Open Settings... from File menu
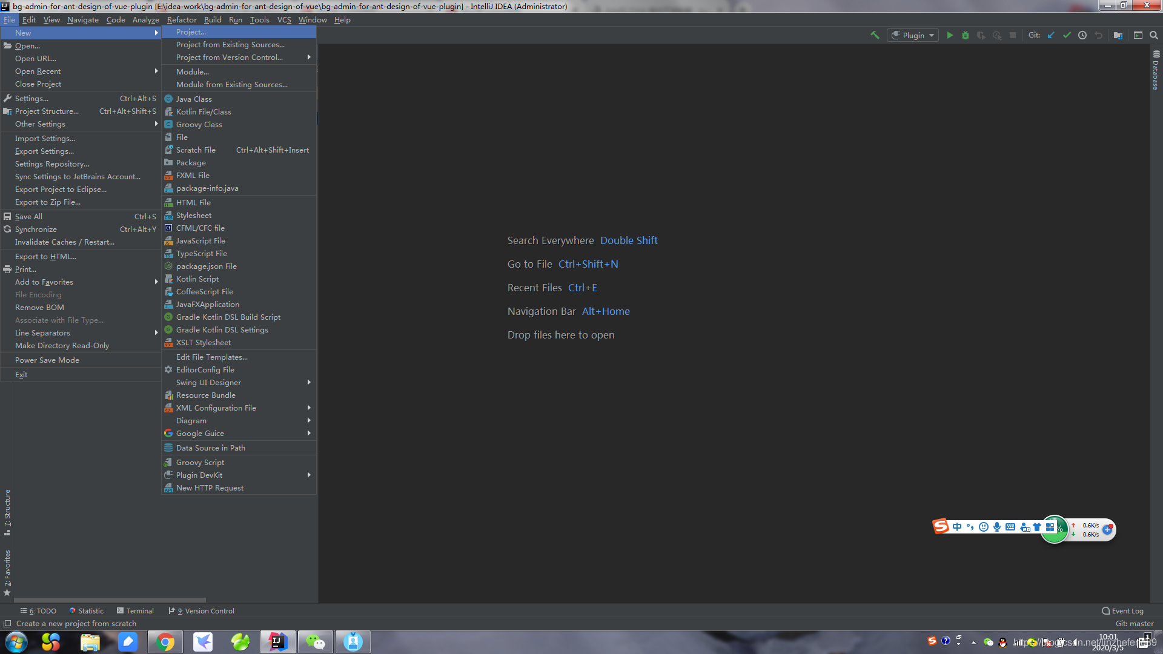Image resolution: width=1163 pixels, height=654 pixels. [x=81, y=99]
